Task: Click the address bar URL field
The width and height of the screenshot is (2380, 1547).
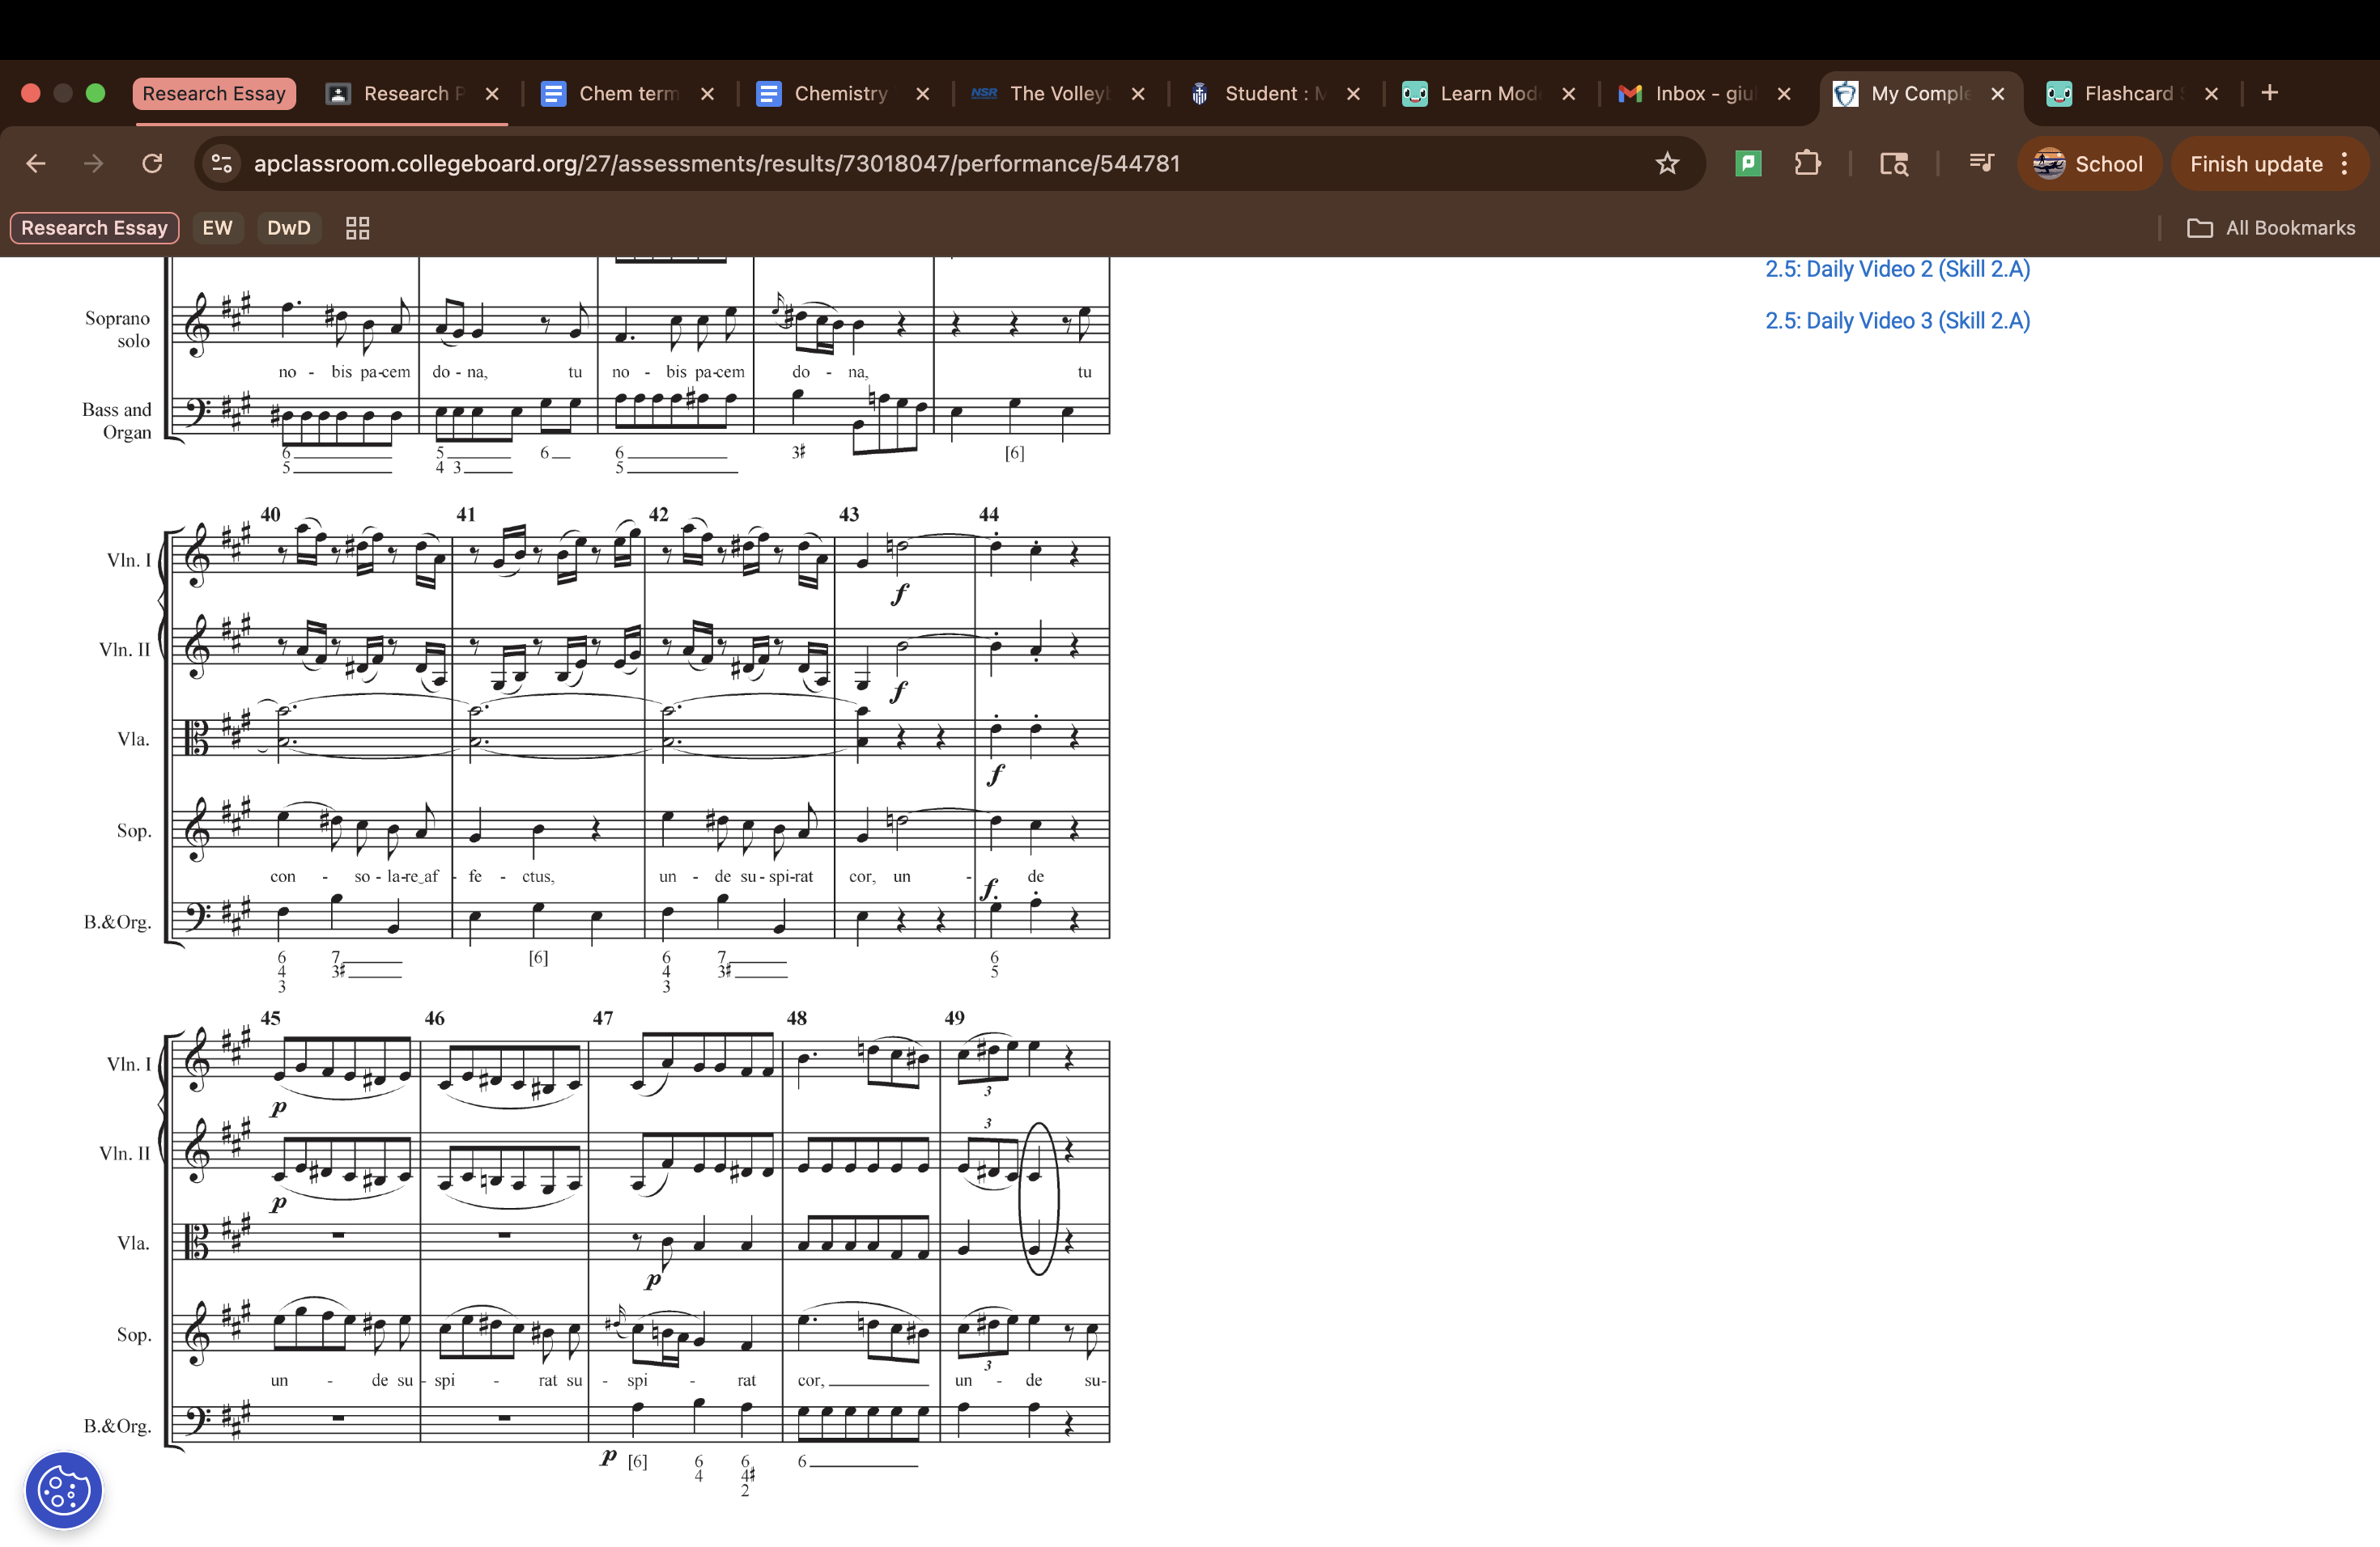Action: (716, 163)
